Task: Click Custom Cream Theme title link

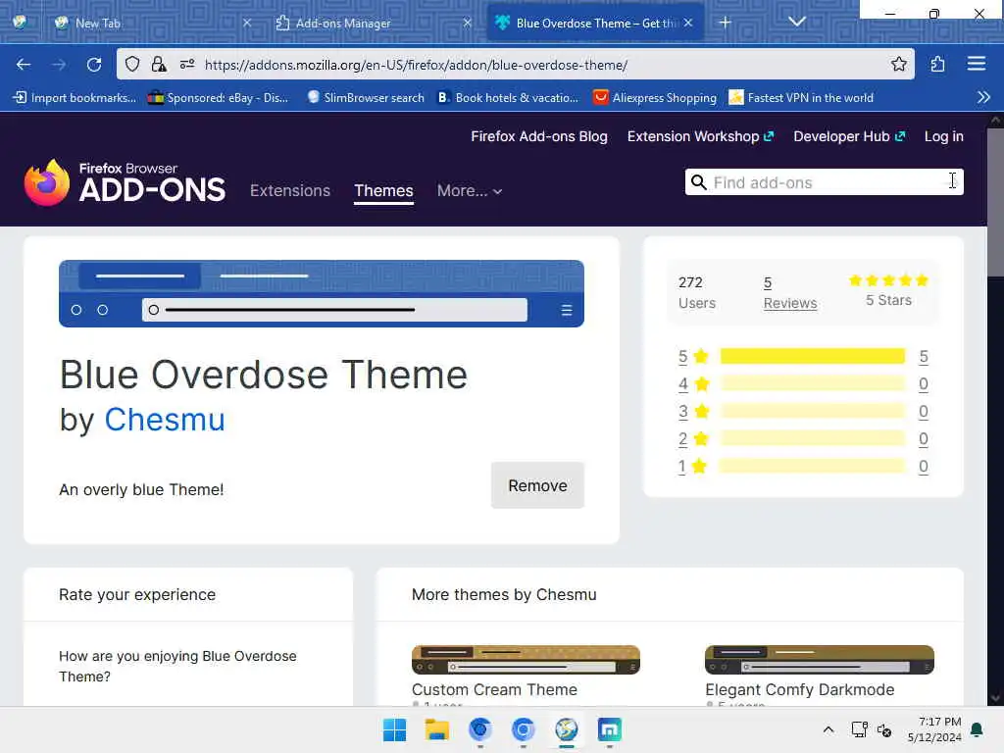Action: tap(494, 689)
